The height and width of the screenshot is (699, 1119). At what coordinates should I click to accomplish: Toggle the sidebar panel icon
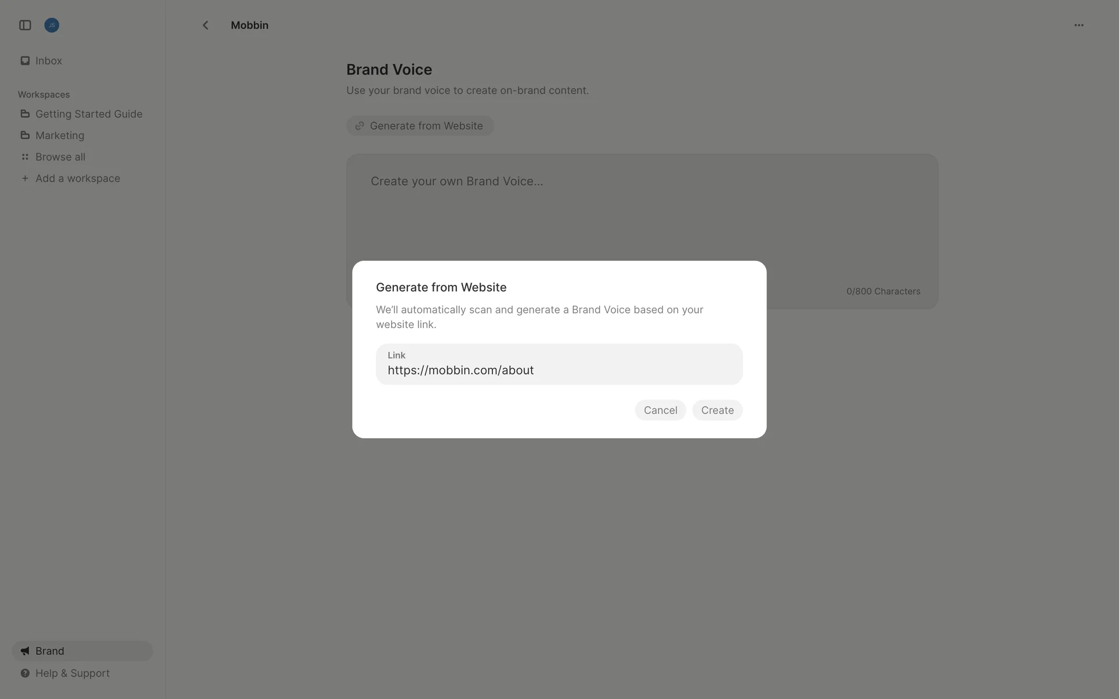pos(25,25)
